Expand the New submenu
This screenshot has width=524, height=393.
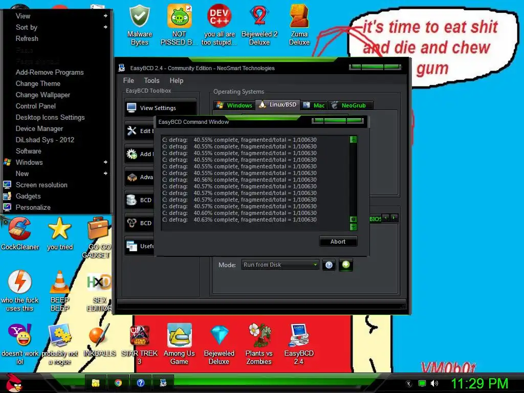[57, 174]
